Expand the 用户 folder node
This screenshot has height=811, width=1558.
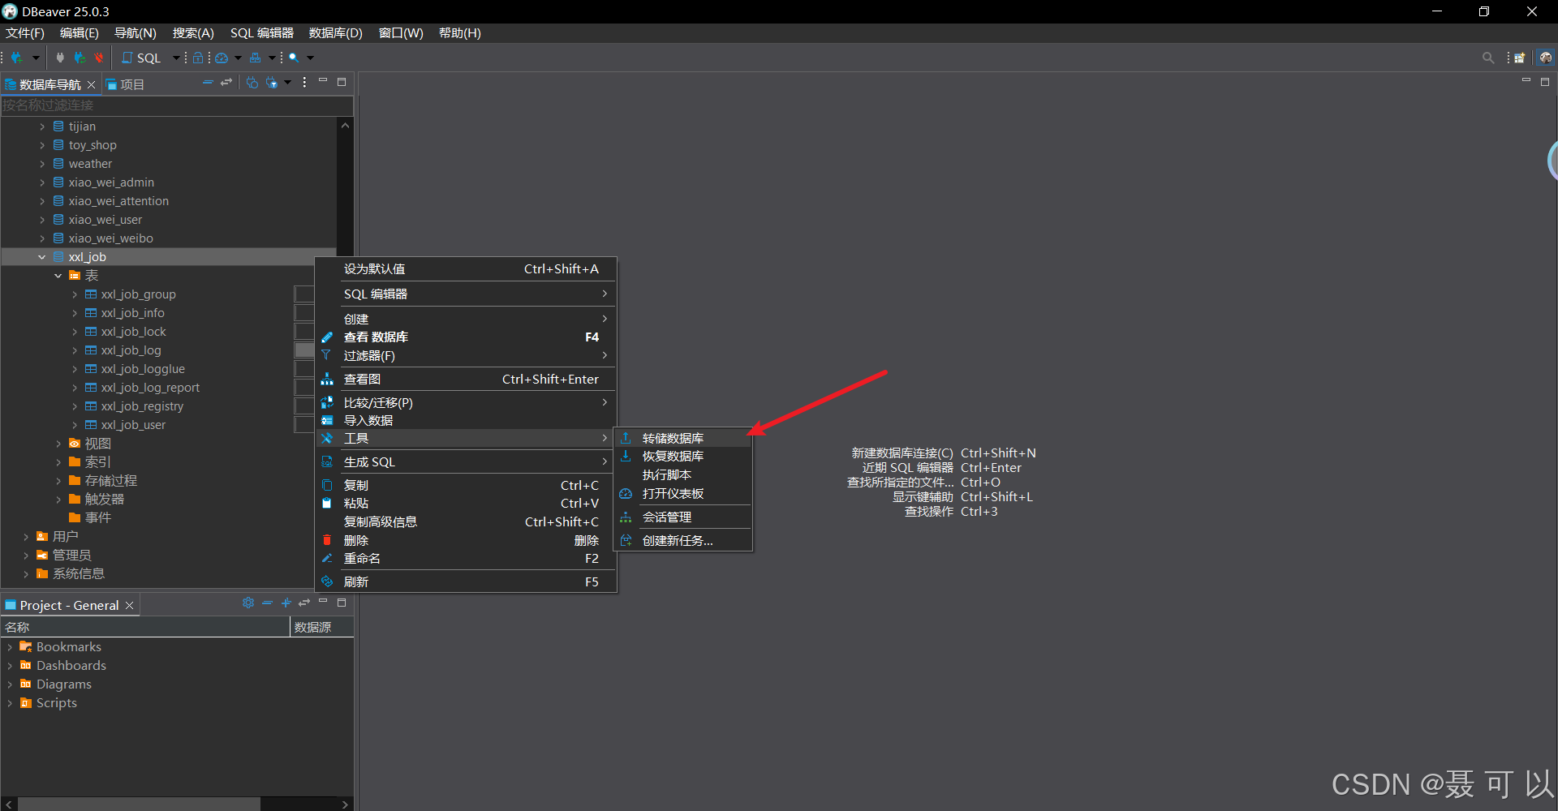pyautogui.click(x=26, y=537)
